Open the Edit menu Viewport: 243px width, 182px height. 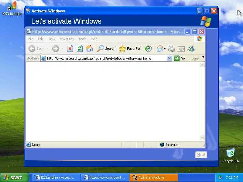(41, 39)
